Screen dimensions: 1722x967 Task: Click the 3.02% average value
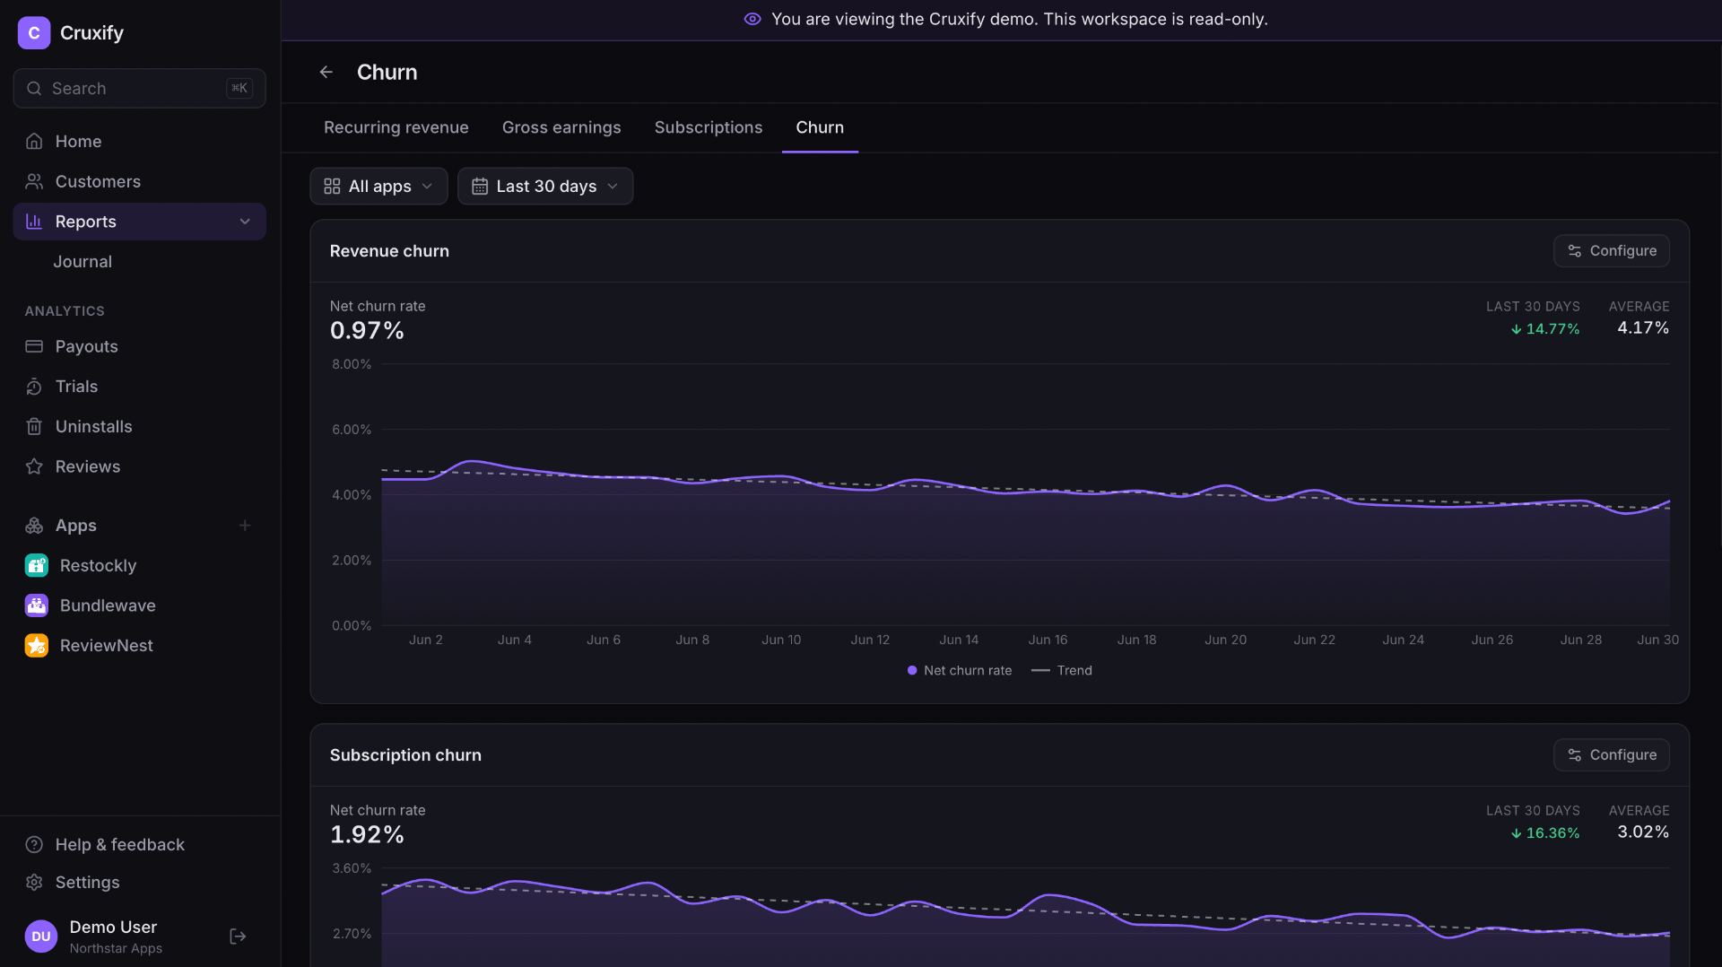point(1643,832)
